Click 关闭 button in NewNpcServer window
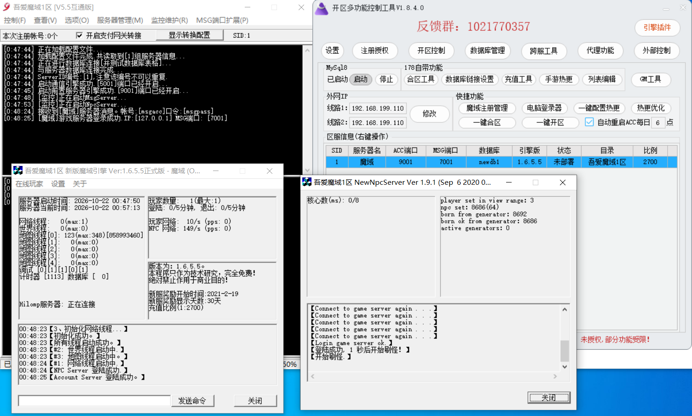 pos(549,398)
